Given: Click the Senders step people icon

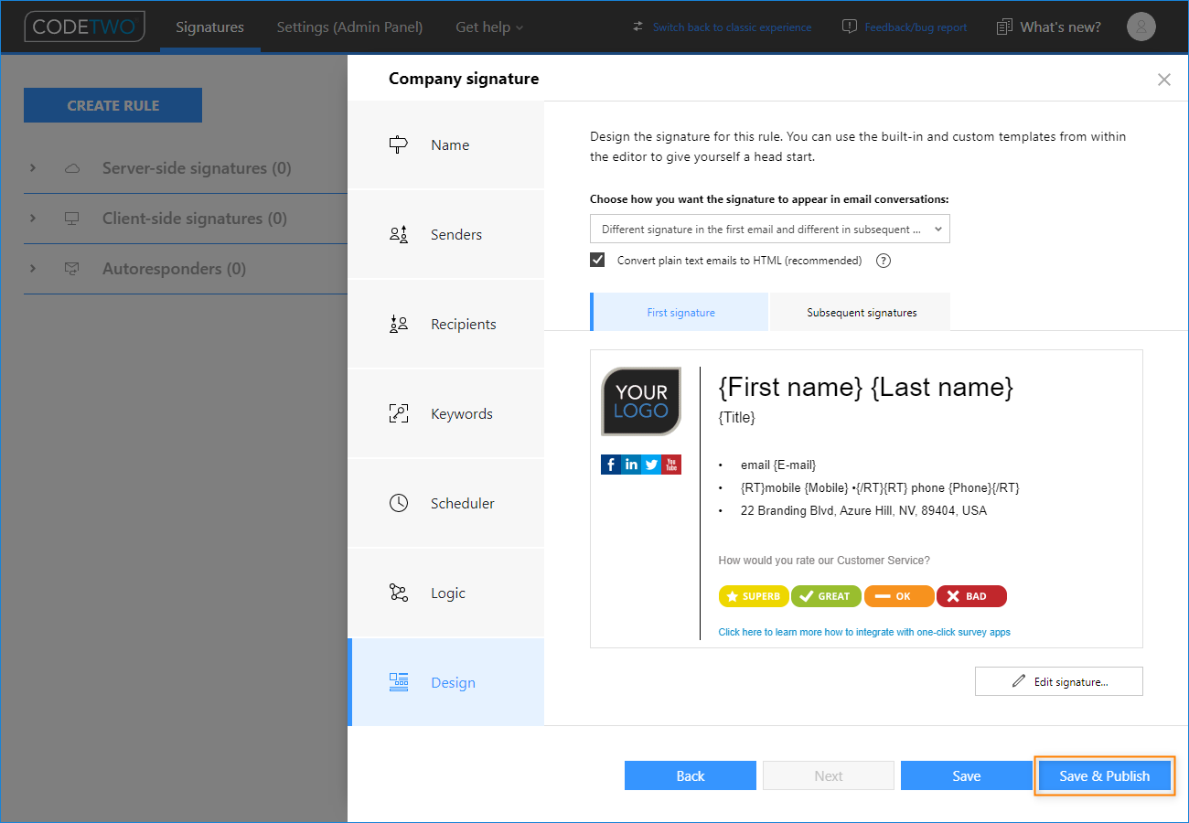Looking at the screenshot, I should click(x=398, y=234).
